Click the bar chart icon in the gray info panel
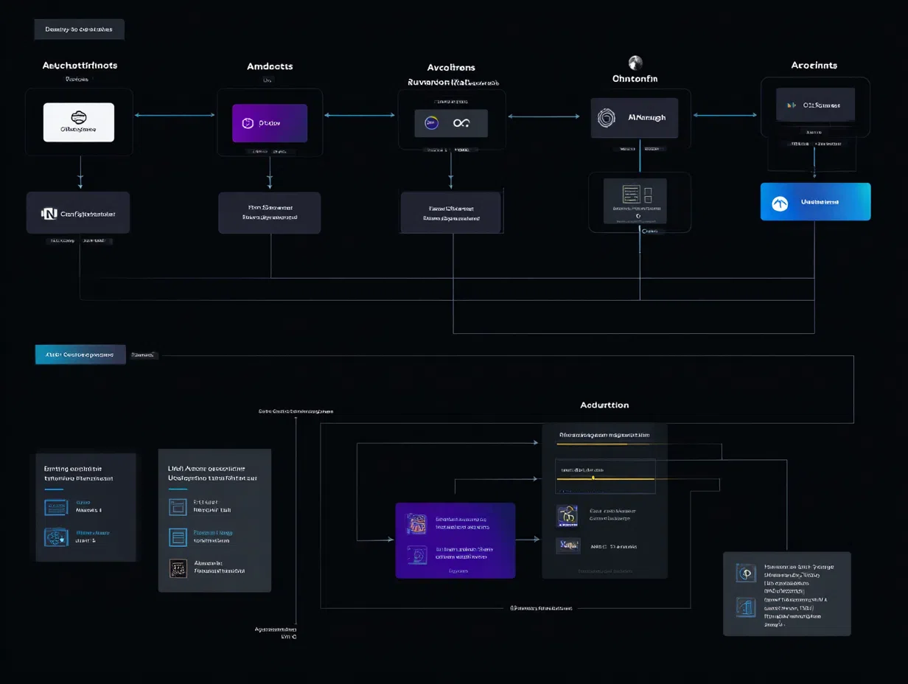Viewport: 908px width, 684px height. tap(746, 607)
